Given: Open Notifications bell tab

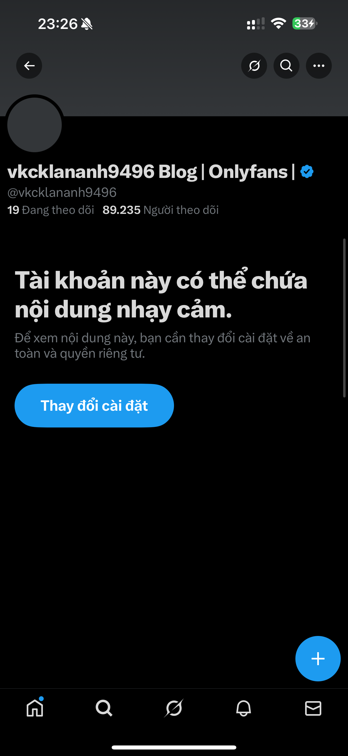Looking at the screenshot, I should [243, 708].
